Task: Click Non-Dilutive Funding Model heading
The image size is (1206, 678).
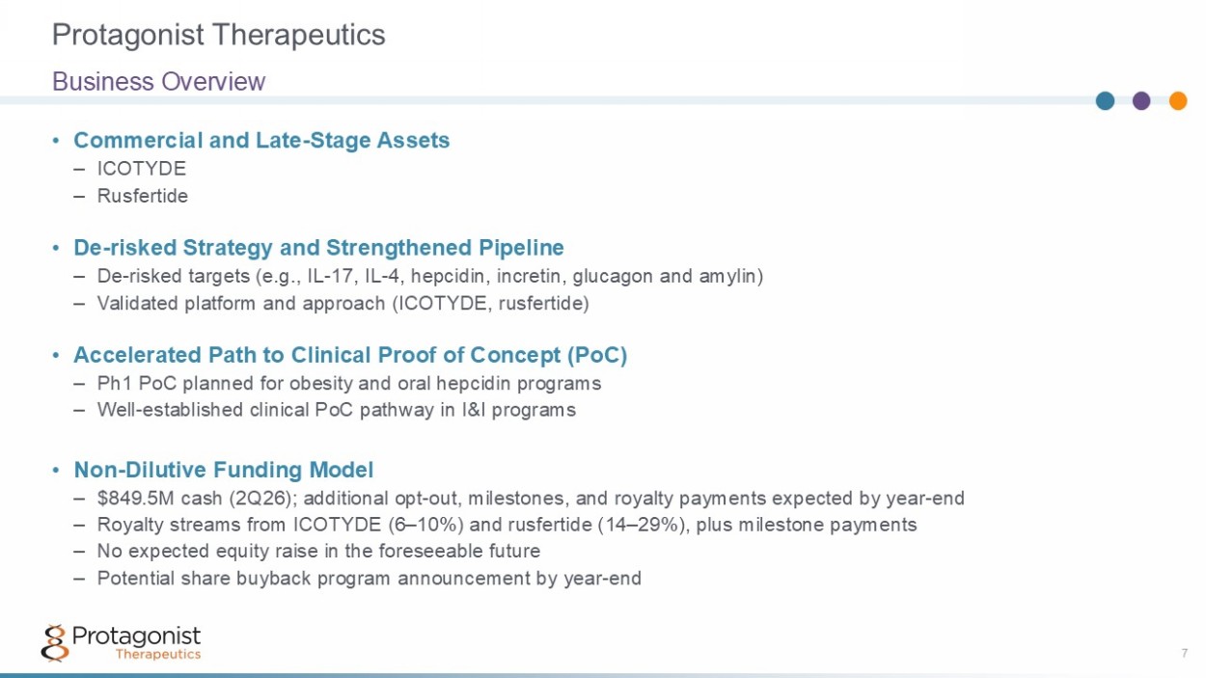Action: 223,470
